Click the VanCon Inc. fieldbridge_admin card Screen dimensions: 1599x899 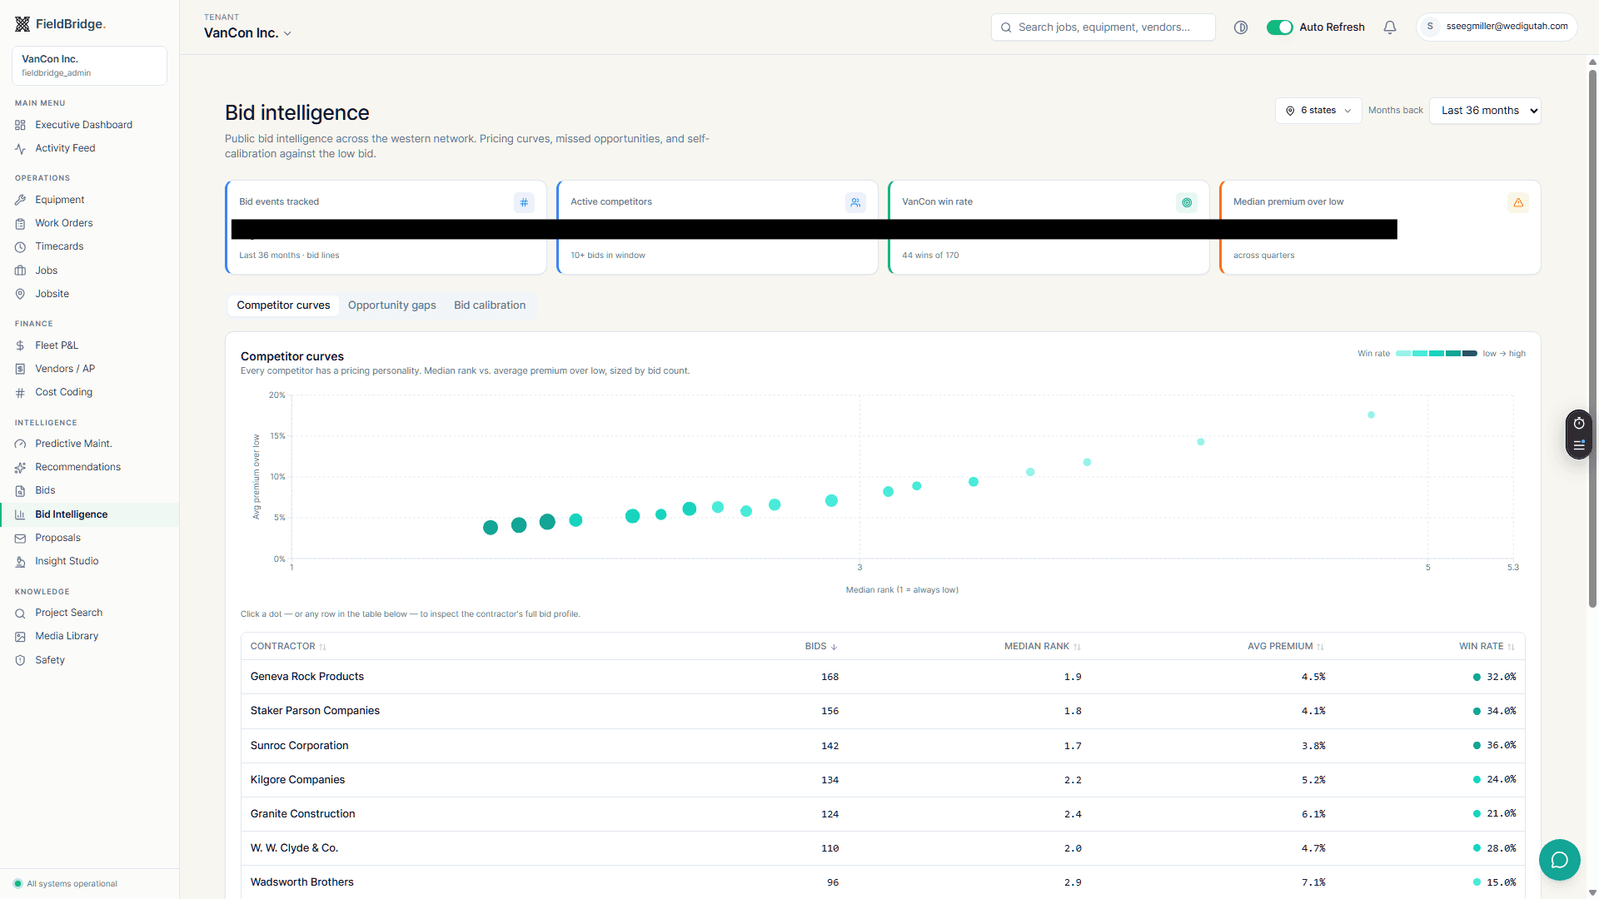(x=89, y=66)
